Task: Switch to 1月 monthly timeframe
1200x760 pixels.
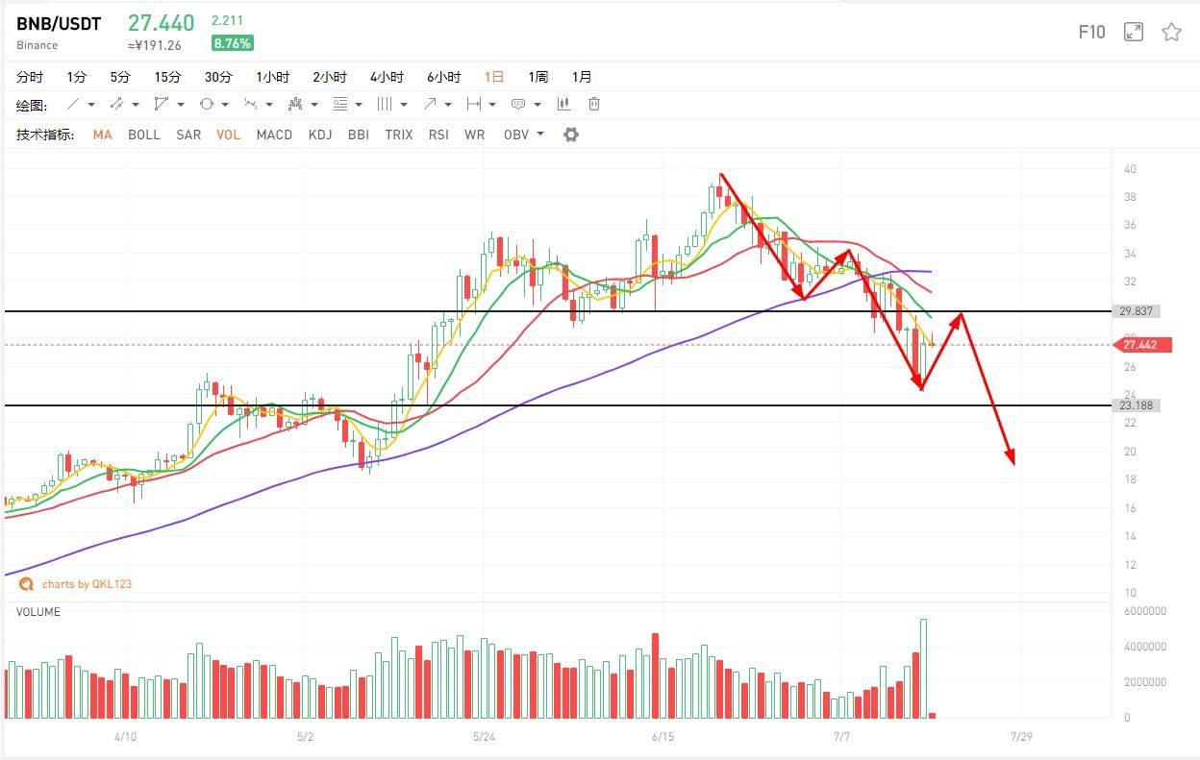Action: pyautogui.click(x=582, y=77)
